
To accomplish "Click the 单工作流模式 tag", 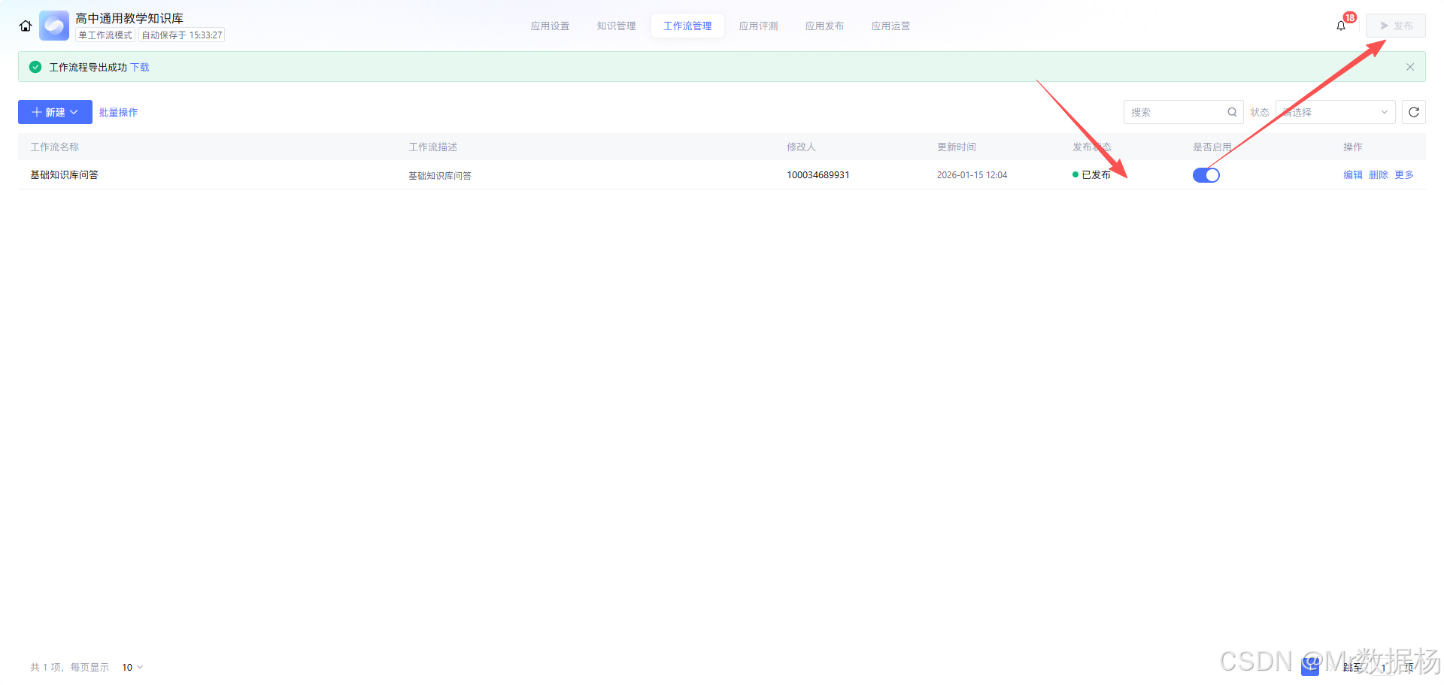I will tap(105, 35).
